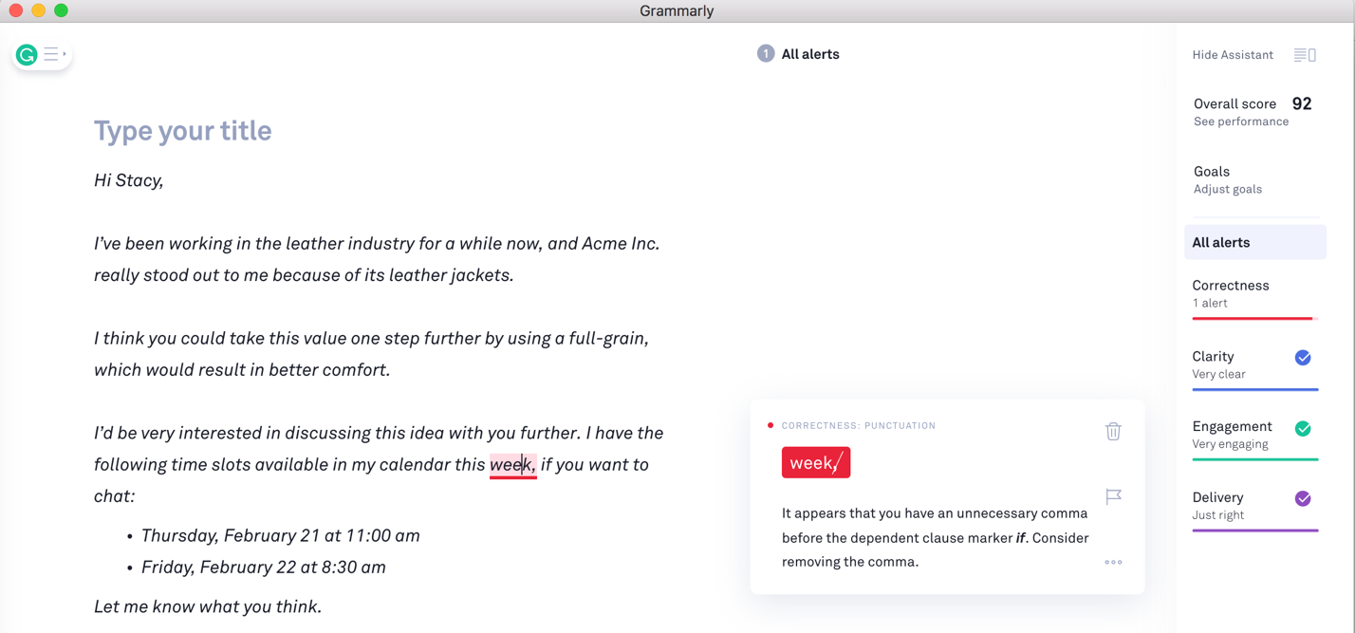
Task: Click bullet "Thursday, February 21 at 11:00 am"
Action: coord(281,535)
